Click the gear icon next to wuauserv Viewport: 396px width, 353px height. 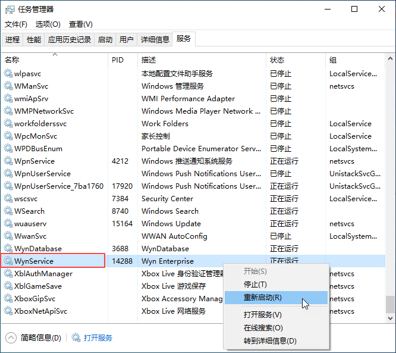click(8, 224)
